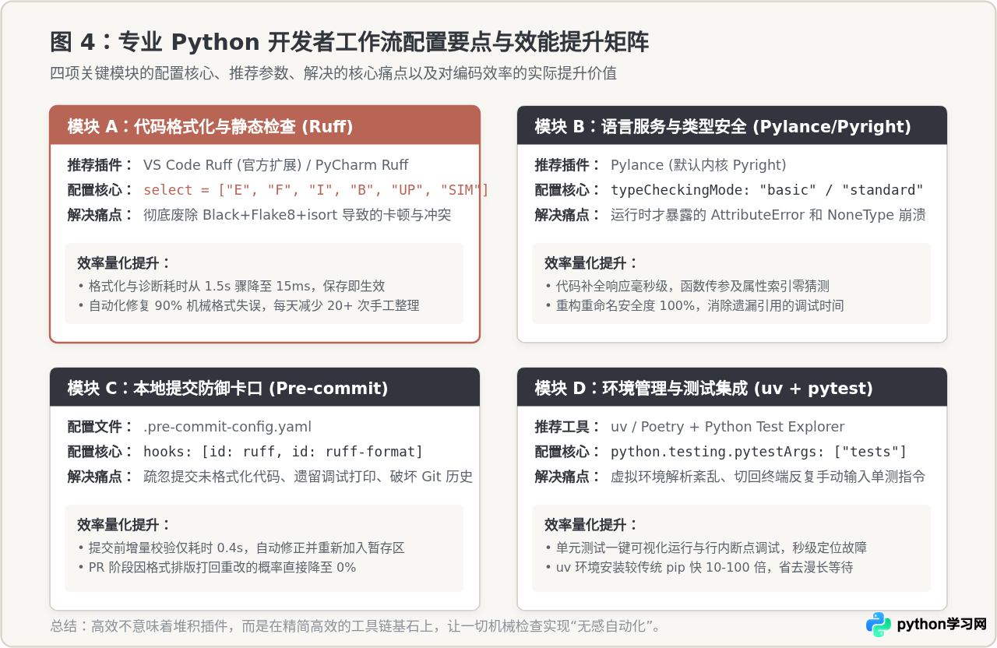Click the summary line beginning "总结：高效不意味着堆积插件"
This screenshot has height=648, width=997.
click(x=356, y=626)
